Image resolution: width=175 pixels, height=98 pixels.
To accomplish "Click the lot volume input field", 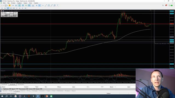I will [x=9, y=13].
